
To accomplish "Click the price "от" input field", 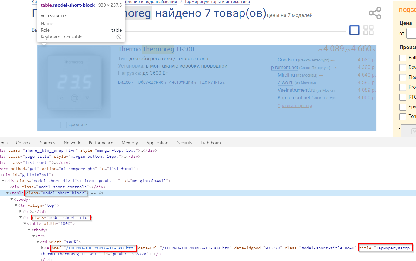I will (411, 33).
